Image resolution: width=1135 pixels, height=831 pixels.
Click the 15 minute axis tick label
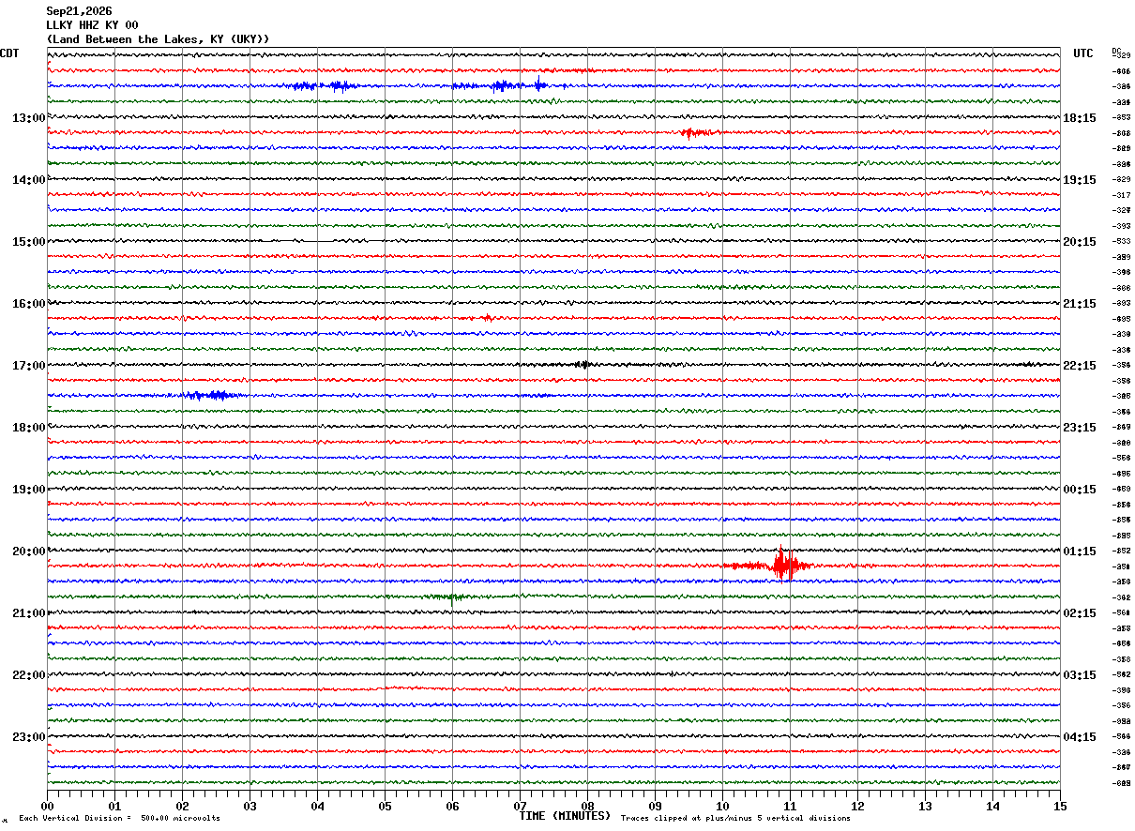1059,806
